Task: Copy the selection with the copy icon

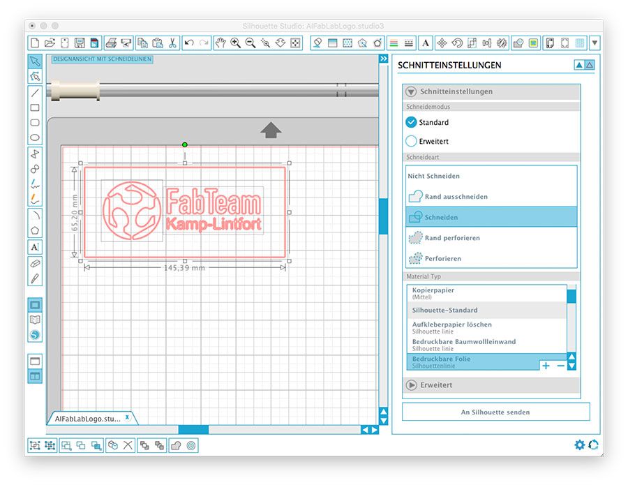Action: [142, 43]
